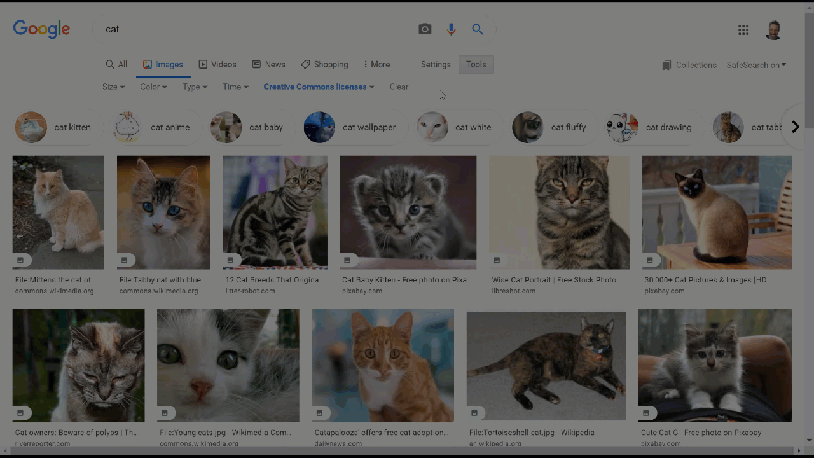Click license badge on Cat owners polyps image

(20, 413)
